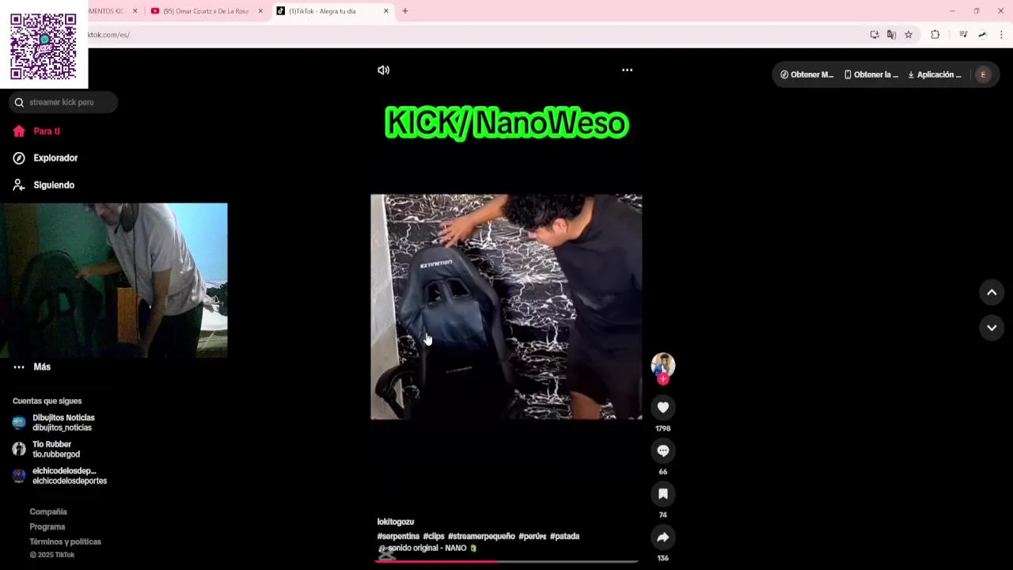Open the lokitogozu username link

pos(396,522)
